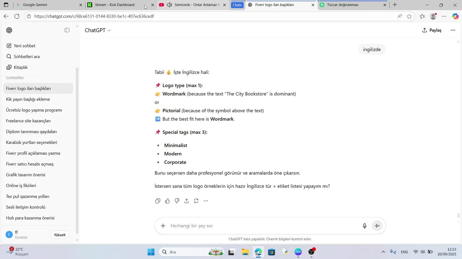Open chat Freelance site kazançları
Viewport: 462px width, 259px height.
38,121
